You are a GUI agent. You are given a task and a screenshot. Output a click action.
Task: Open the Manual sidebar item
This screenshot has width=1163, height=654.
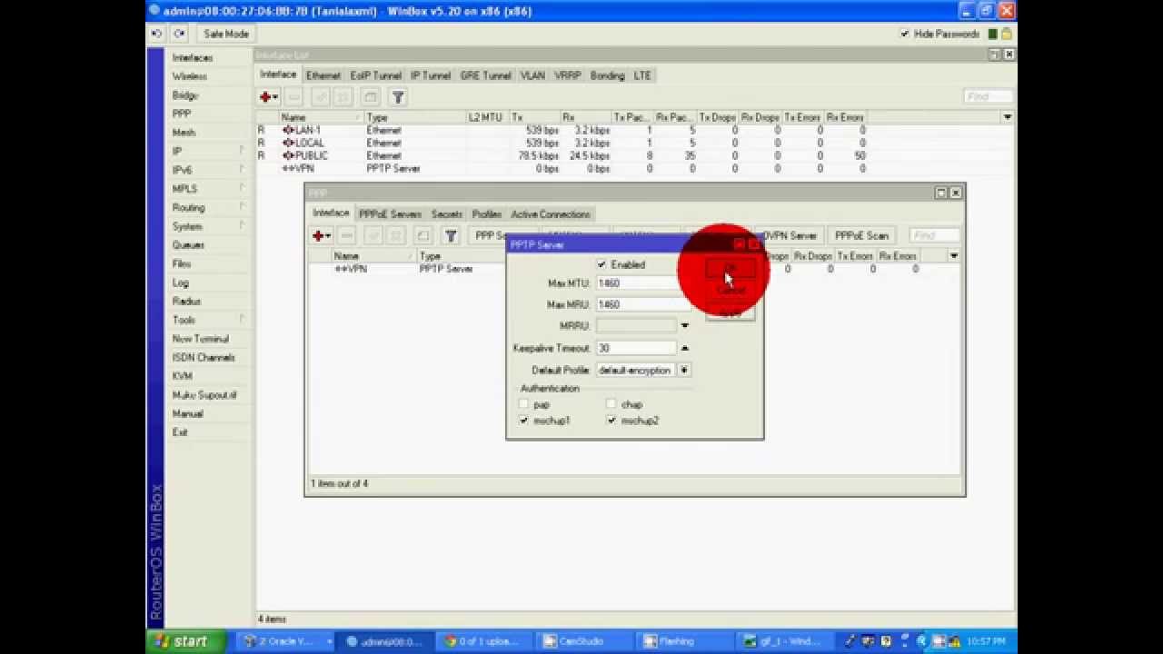(x=188, y=413)
